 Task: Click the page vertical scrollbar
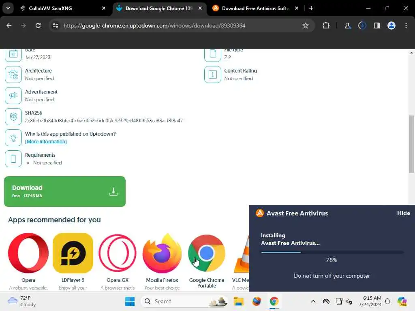click(411, 144)
